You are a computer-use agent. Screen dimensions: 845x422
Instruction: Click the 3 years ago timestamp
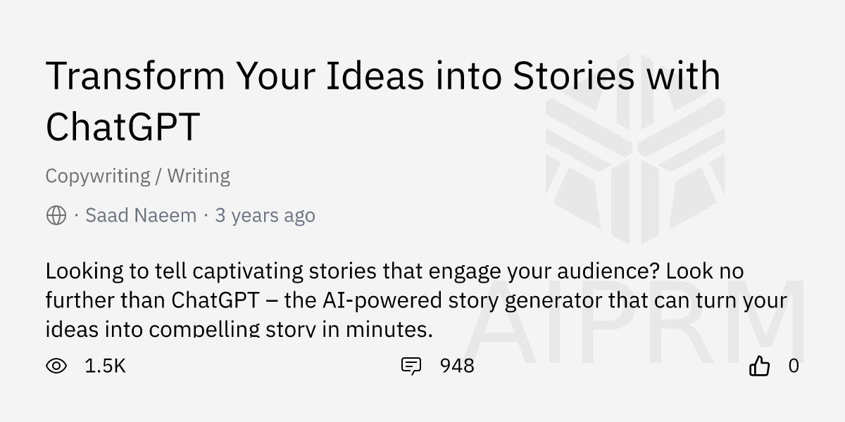click(x=265, y=215)
